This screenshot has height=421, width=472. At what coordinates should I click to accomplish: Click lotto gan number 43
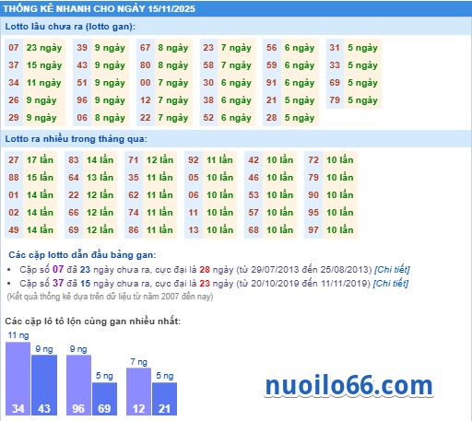tap(82, 65)
